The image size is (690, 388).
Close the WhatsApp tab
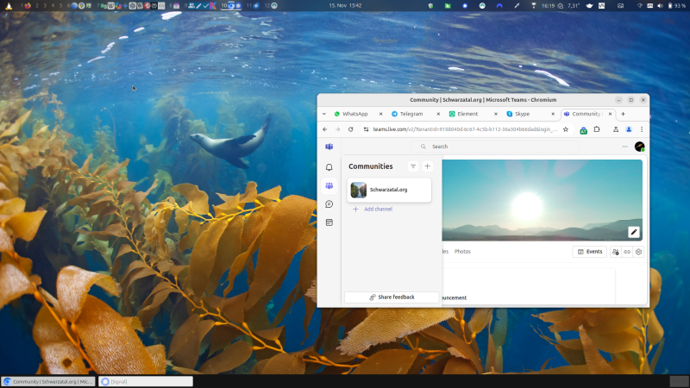click(x=380, y=114)
